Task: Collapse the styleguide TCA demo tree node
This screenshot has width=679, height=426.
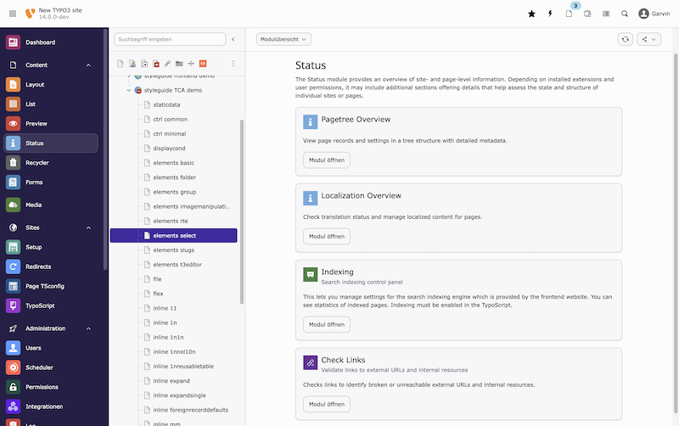Action: coord(128,90)
